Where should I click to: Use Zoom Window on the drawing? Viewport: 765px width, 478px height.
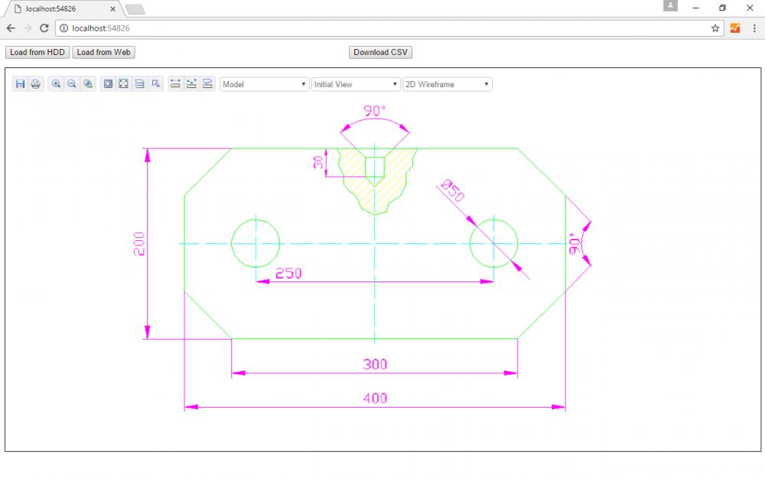[107, 84]
